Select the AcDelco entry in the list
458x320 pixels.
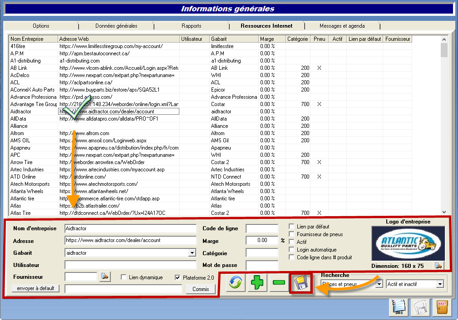tap(210, 75)
